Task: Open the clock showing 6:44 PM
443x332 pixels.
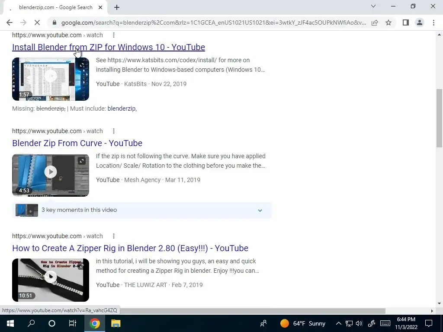Action: (x=406, y=323)
